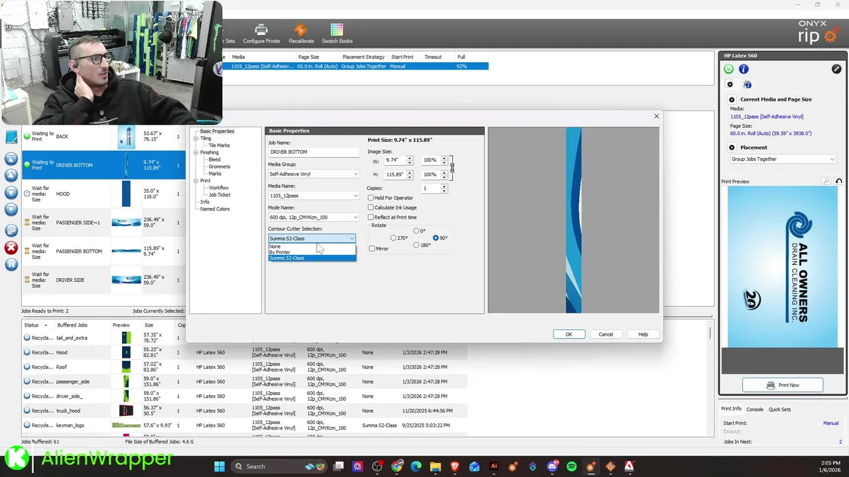
Task: Open the Media Group dropdown
Action: click(x=314, y=174)
